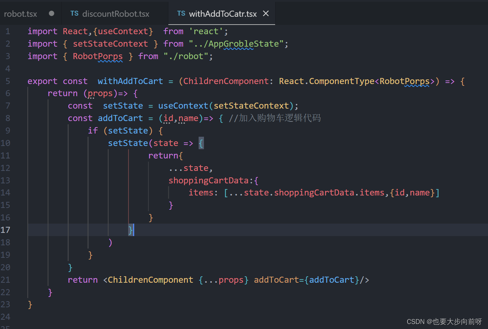
Task: Place cursor in the shoppingCartData property
Action: (x=209, y=180)
